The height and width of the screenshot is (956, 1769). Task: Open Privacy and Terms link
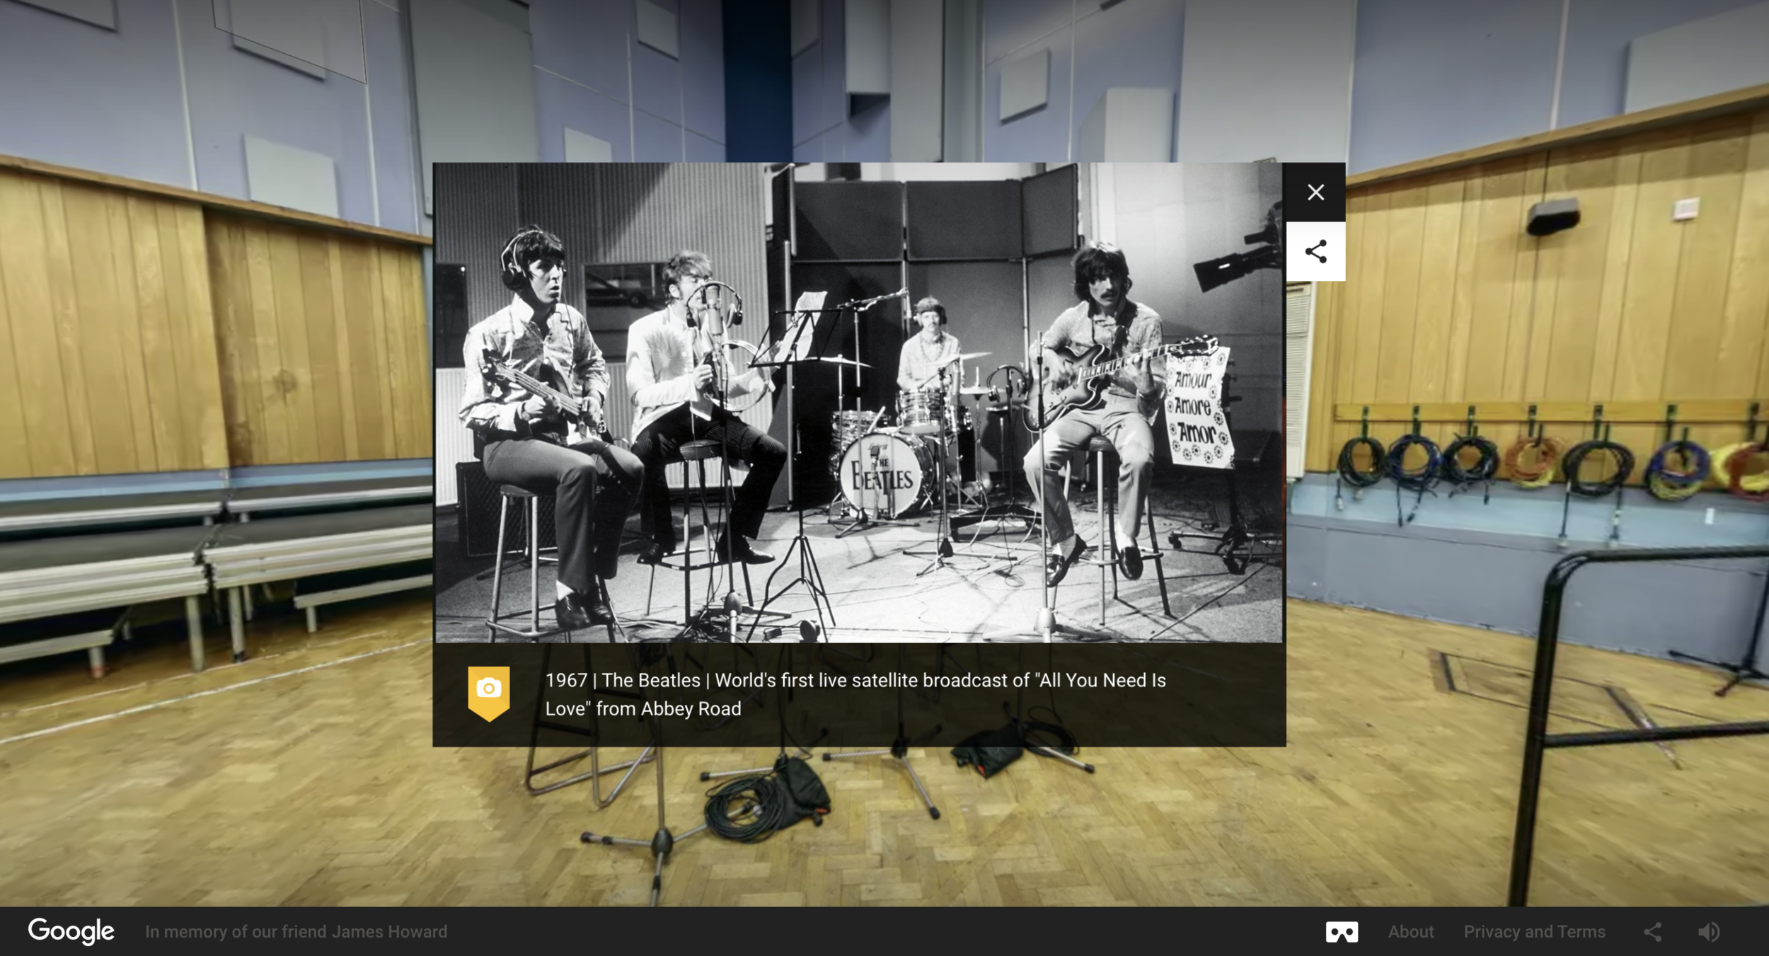click(x=1534, y=931)
